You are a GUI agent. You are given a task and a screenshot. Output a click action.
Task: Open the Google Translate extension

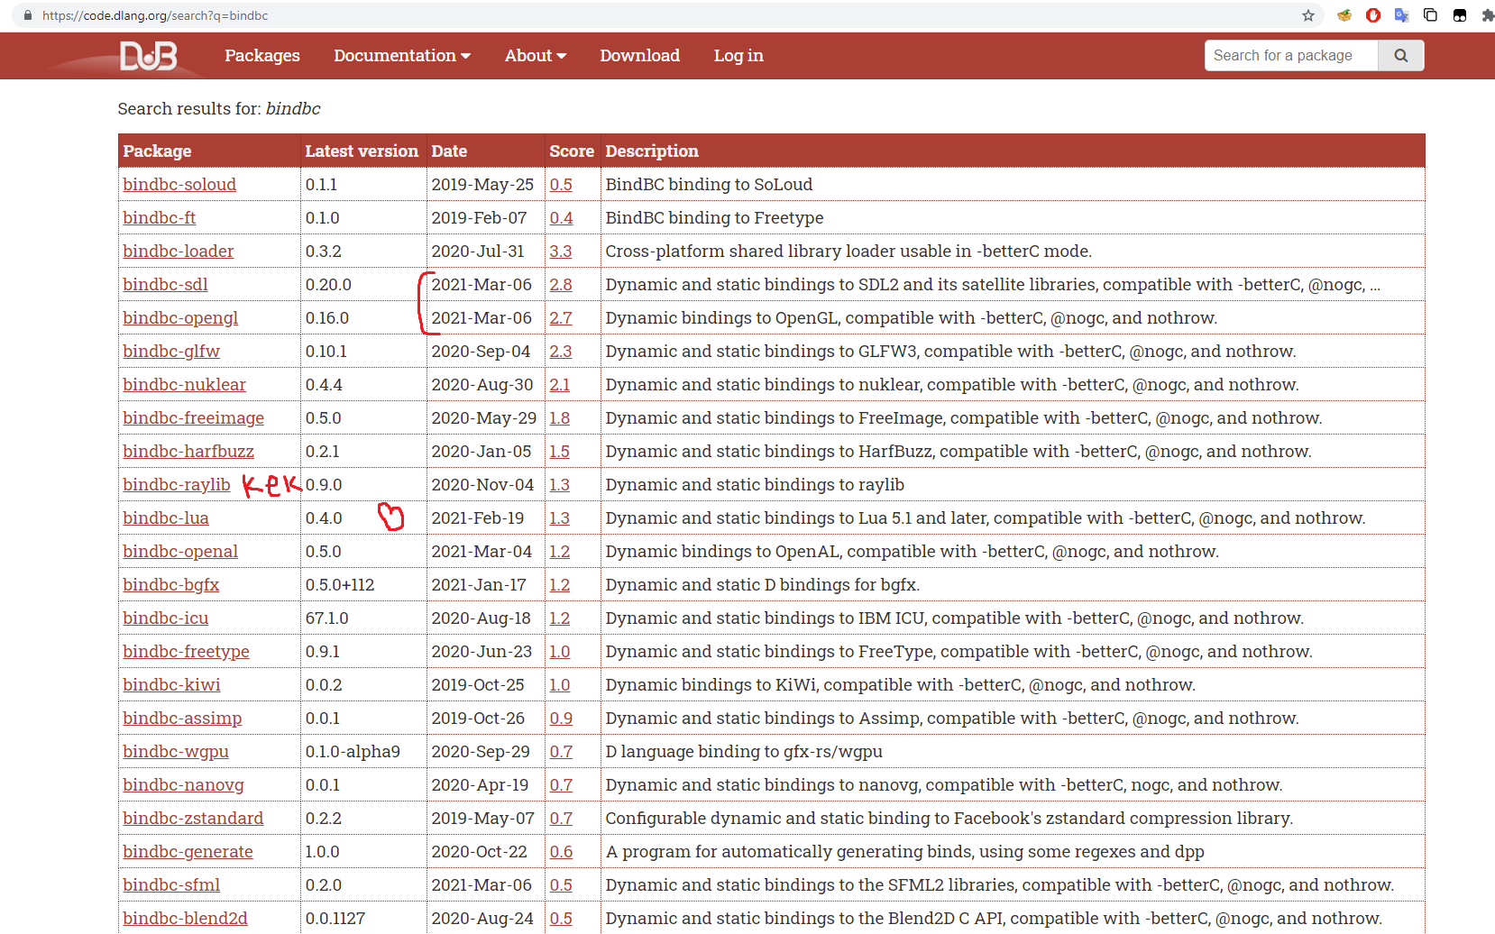1401,15
